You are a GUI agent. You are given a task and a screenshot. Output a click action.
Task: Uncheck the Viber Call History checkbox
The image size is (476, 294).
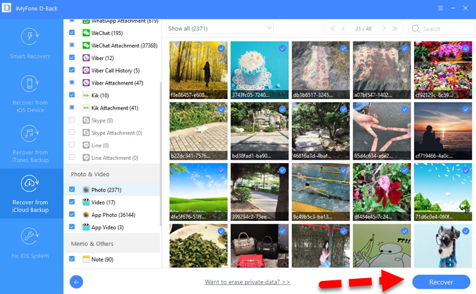(x=72, y=70)
